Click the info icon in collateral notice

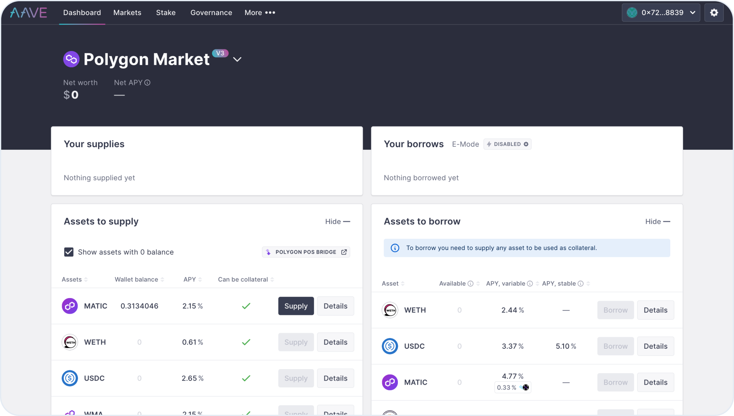395,248
